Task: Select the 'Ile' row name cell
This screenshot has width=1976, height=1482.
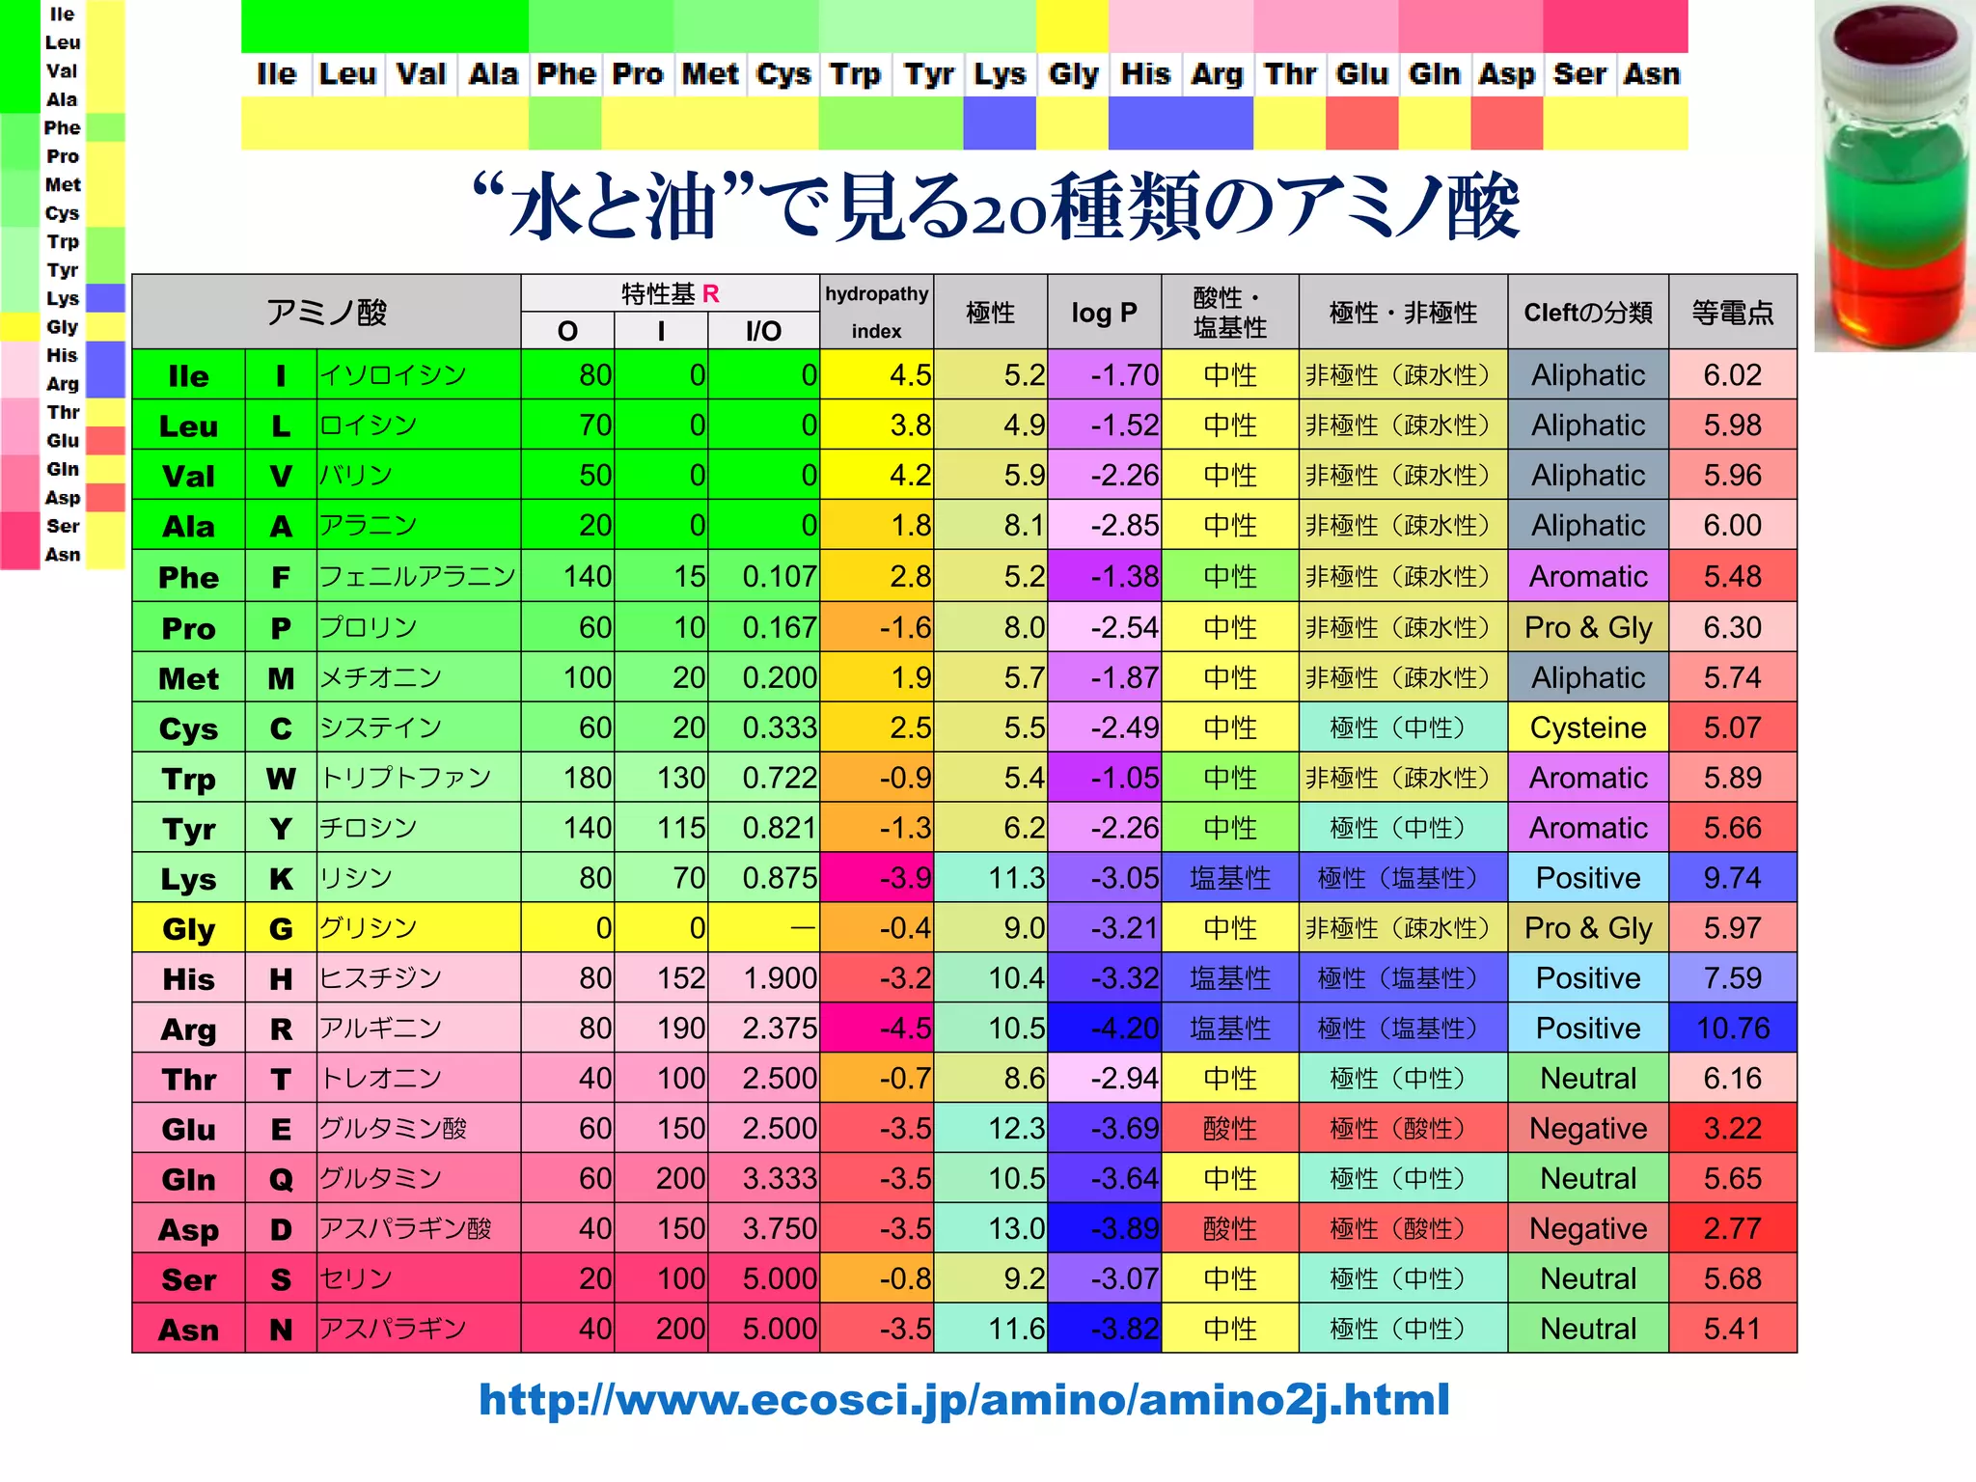Action: (188, 374)
